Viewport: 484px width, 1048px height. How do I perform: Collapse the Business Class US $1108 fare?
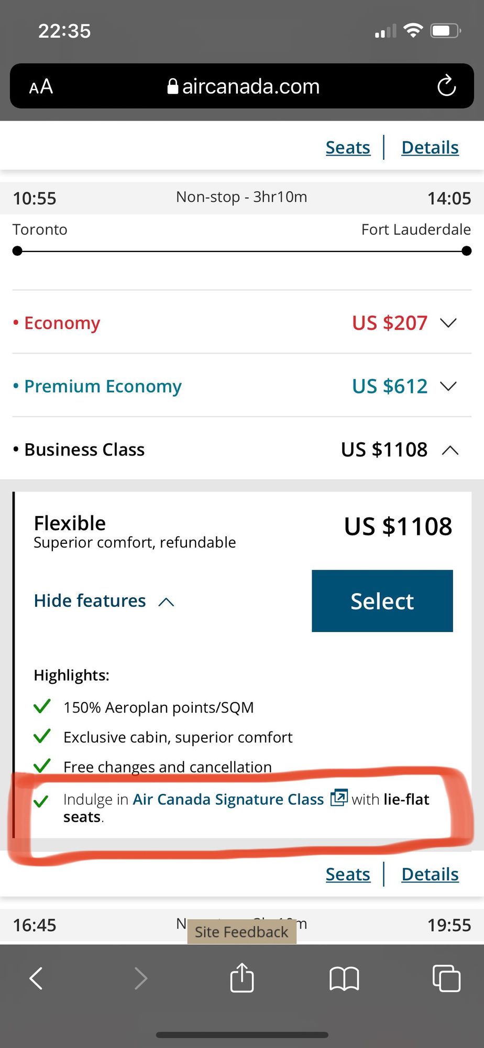point(450,450)
